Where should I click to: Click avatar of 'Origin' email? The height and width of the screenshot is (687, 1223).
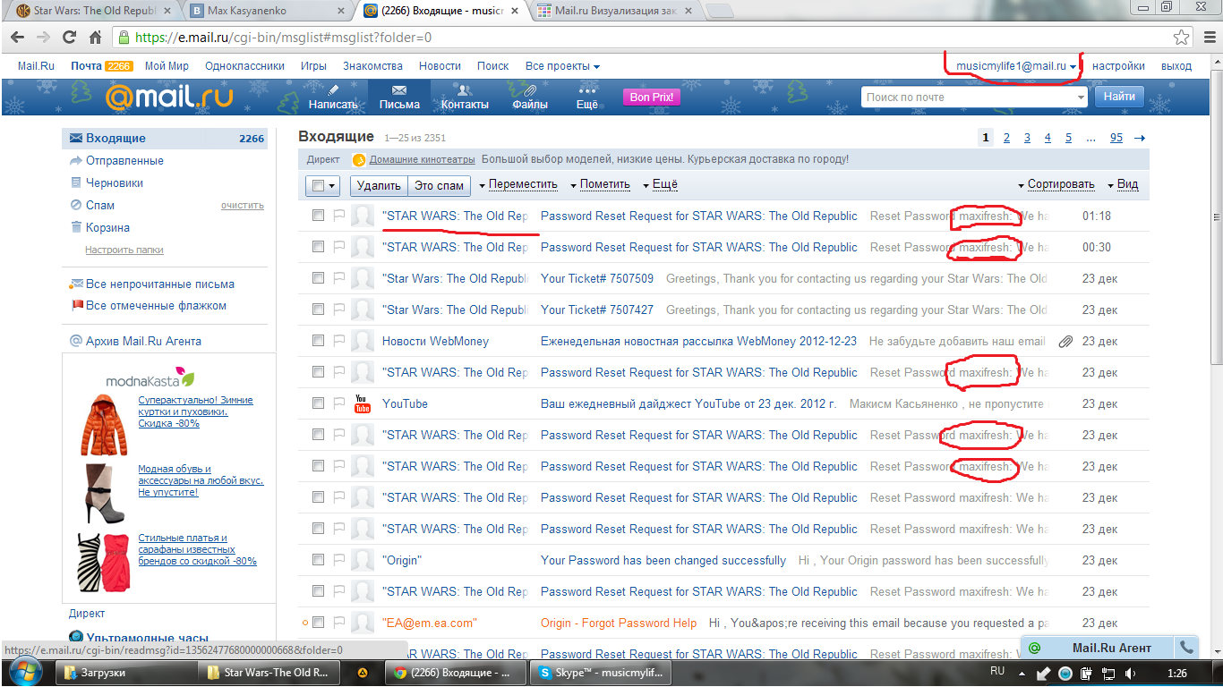click(363, 560)
